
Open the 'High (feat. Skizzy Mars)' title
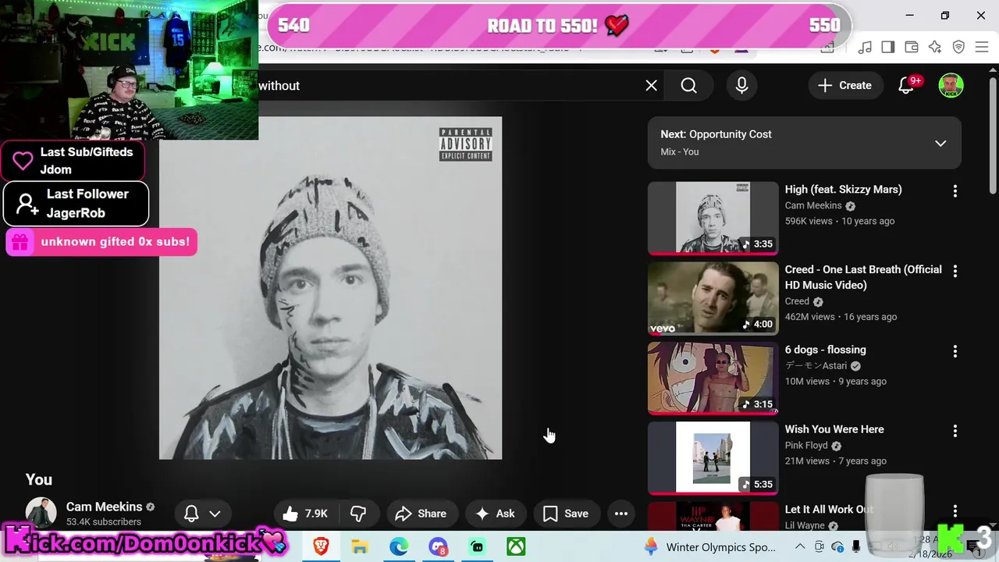(843, 190)
